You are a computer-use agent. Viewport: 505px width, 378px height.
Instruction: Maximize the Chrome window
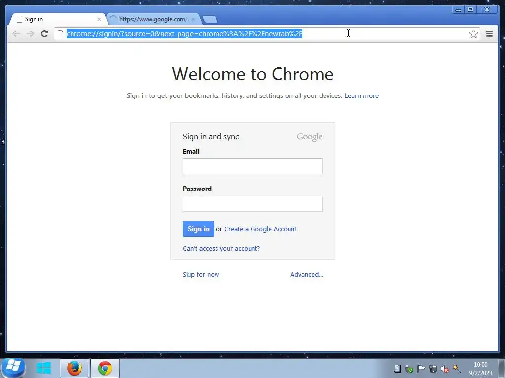470,10
